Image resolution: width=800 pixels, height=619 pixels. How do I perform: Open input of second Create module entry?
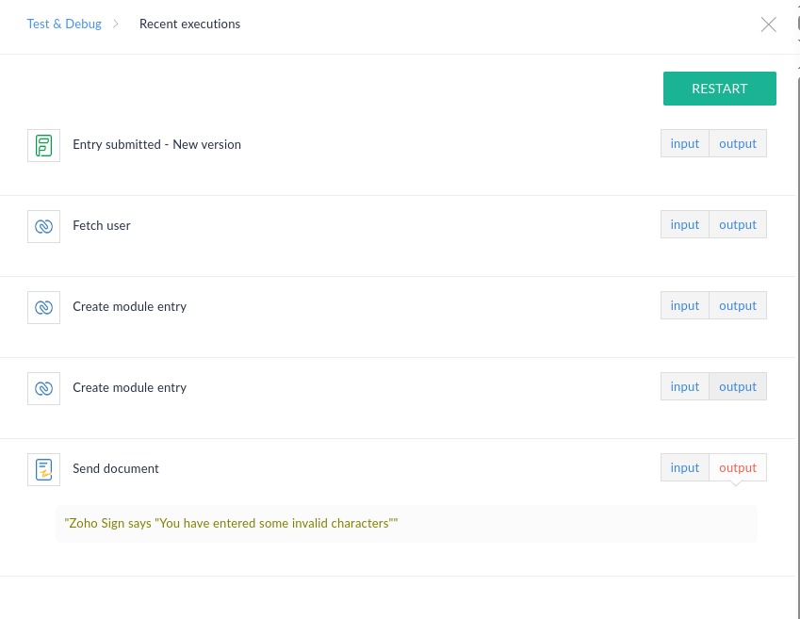click(684, 385)
